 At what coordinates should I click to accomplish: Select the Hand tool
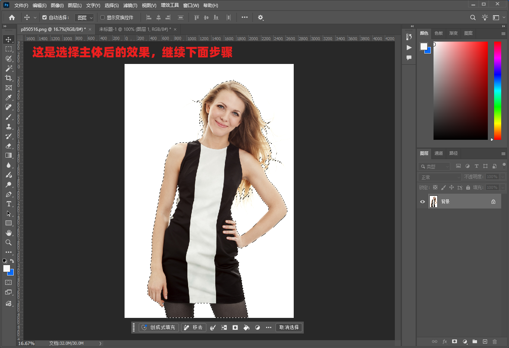pyautogui.click(x=9, y=233)
